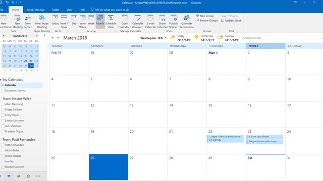Previous month arrow in mini calendar
Image resolution: width=323 pixels, height=181 pixels.
click(x=4, y=36)
